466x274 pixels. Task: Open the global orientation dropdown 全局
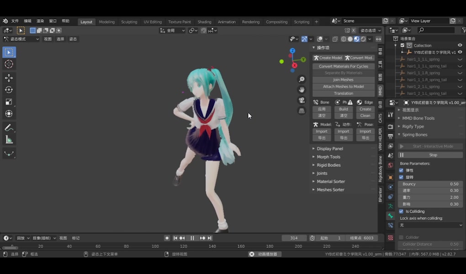tap(172, 31)
